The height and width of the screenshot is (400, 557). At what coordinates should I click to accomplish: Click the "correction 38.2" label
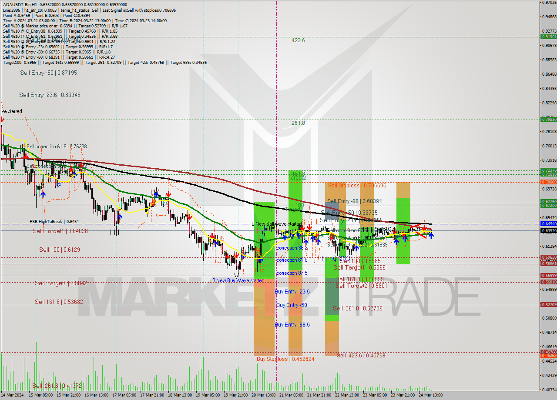292,248
